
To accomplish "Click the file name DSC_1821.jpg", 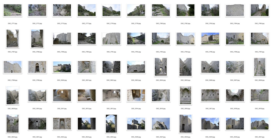I will tap(37, 137).
